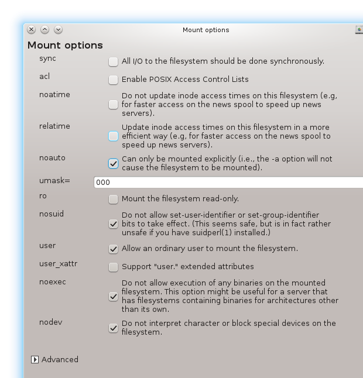Uncheck the noexec checkbox
The width and height of the screenshot is (363, 378).
(113, 296)
